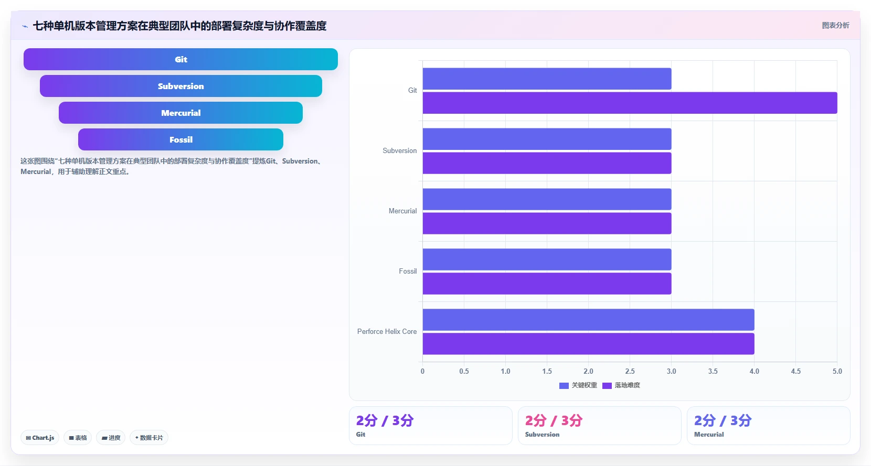Click the Subversion axis label in chart
871x466 pixels.
point(400,151)
